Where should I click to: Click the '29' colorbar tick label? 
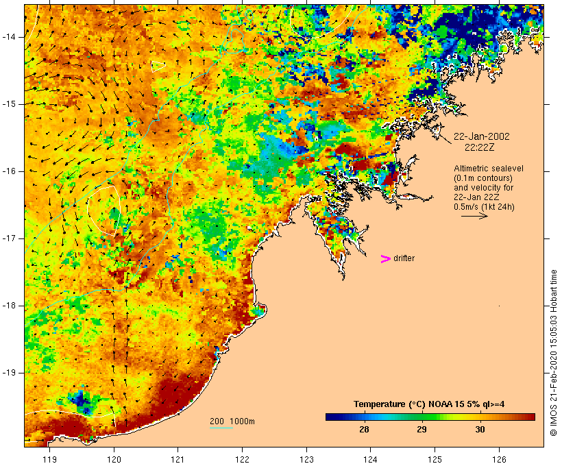[x=422, y=430]
